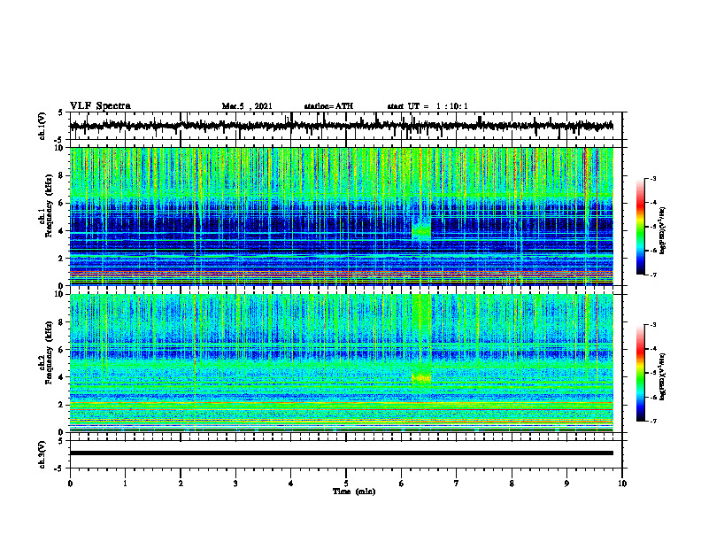The width and height of the screenshot is (701, 542).
Task: Click the "ch.1(V)" waveform axis label
Action: (42, 126)
